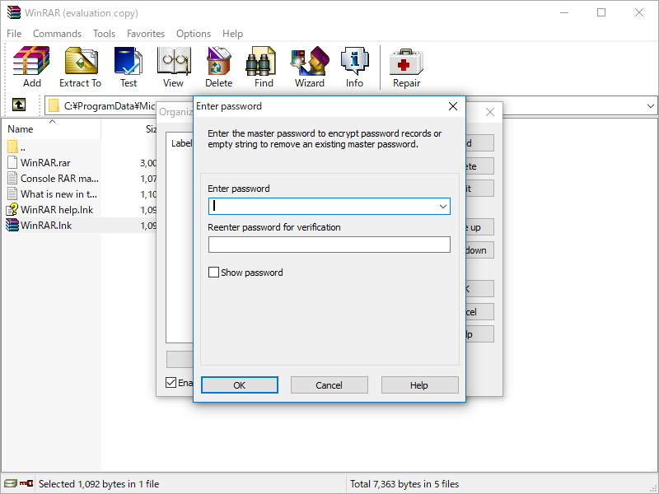Click the Delete toolbar icon

point(218,61)
